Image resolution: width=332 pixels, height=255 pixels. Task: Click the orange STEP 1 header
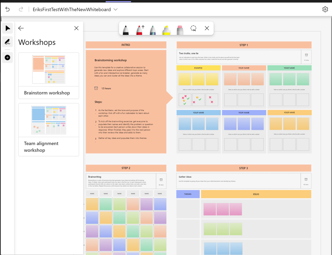[x=244, y=45]
